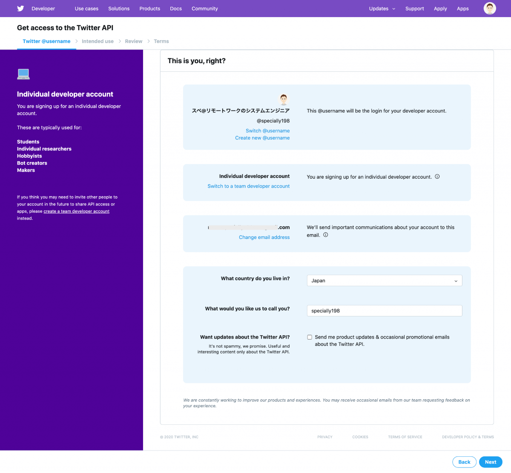
Task: Expand the Updates dropdown in header
Action: [x=382, y=9]
